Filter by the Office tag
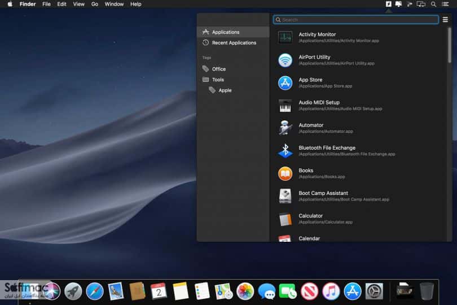The image size is (457, 305). pos(233,69)
